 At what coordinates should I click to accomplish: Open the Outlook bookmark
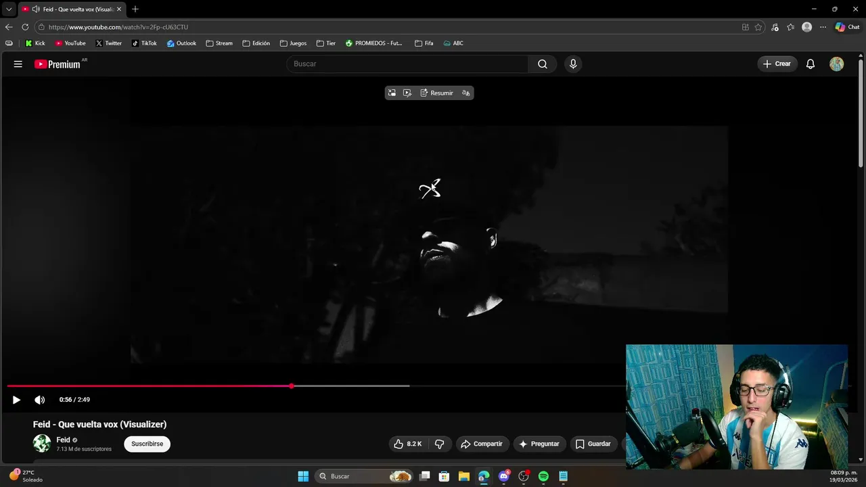pos(181,43)
